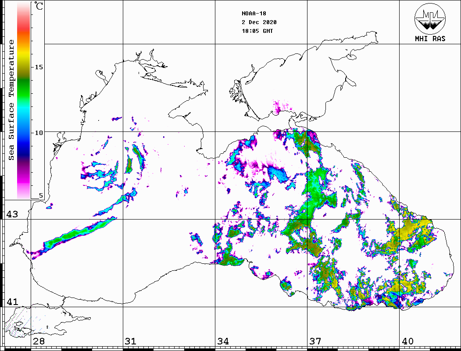Viewport: 461px width, 351px height.
Task: Select the 5 tick label on the color scale
Action: tap(41, 196)
